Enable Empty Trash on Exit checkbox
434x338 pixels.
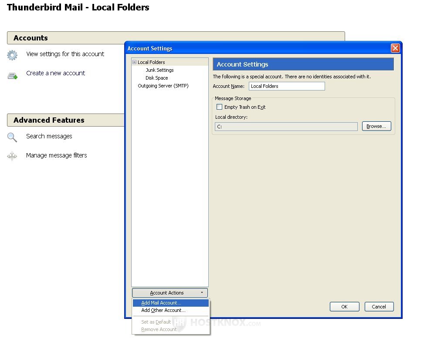(219, 107)
